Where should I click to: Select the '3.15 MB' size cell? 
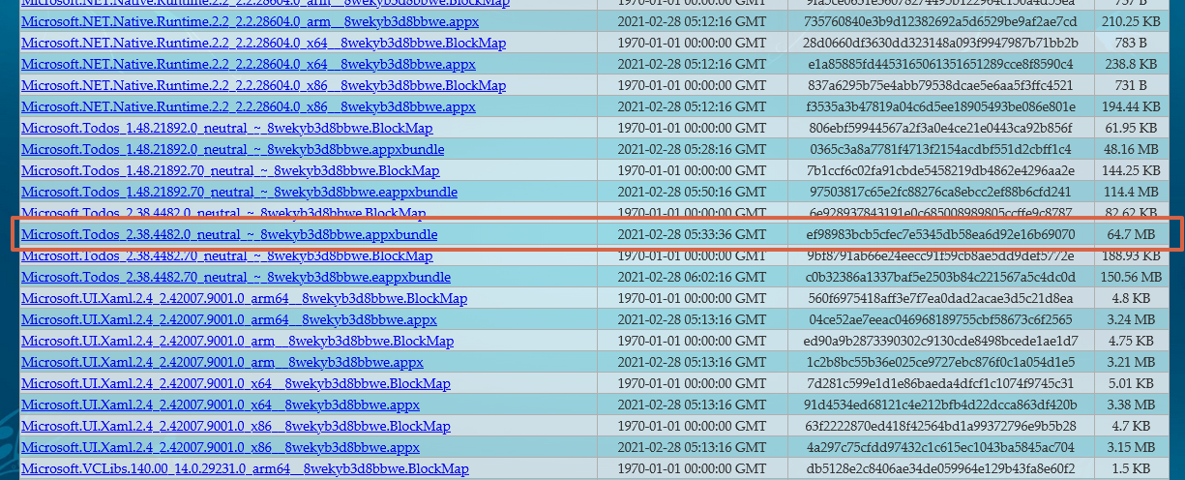click(x=1130, y=447)
